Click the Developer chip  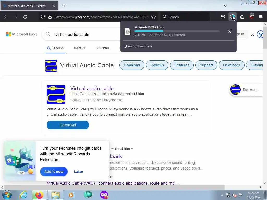pos(232,65)
